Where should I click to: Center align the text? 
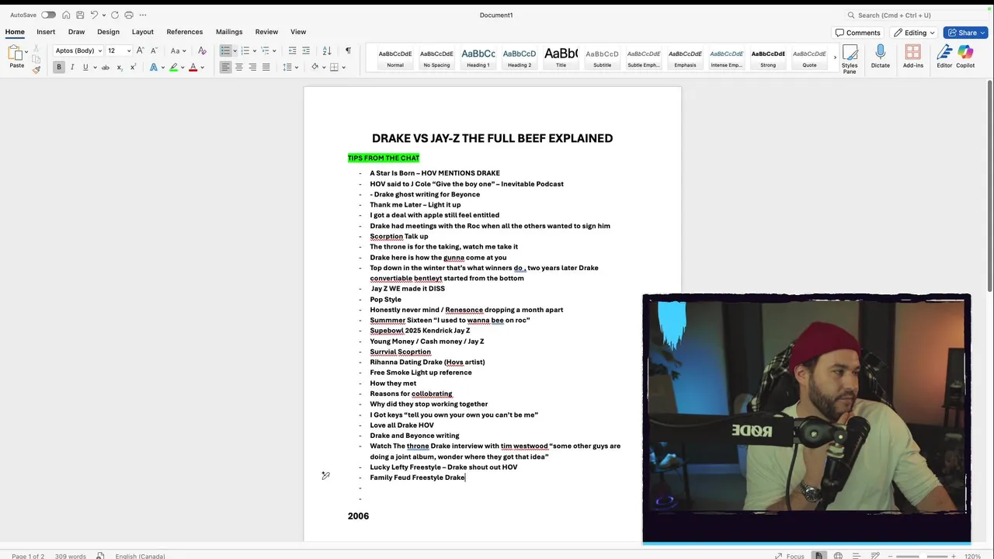[238, 68]
